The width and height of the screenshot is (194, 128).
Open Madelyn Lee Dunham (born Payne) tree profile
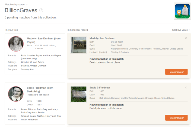(44, 40)
